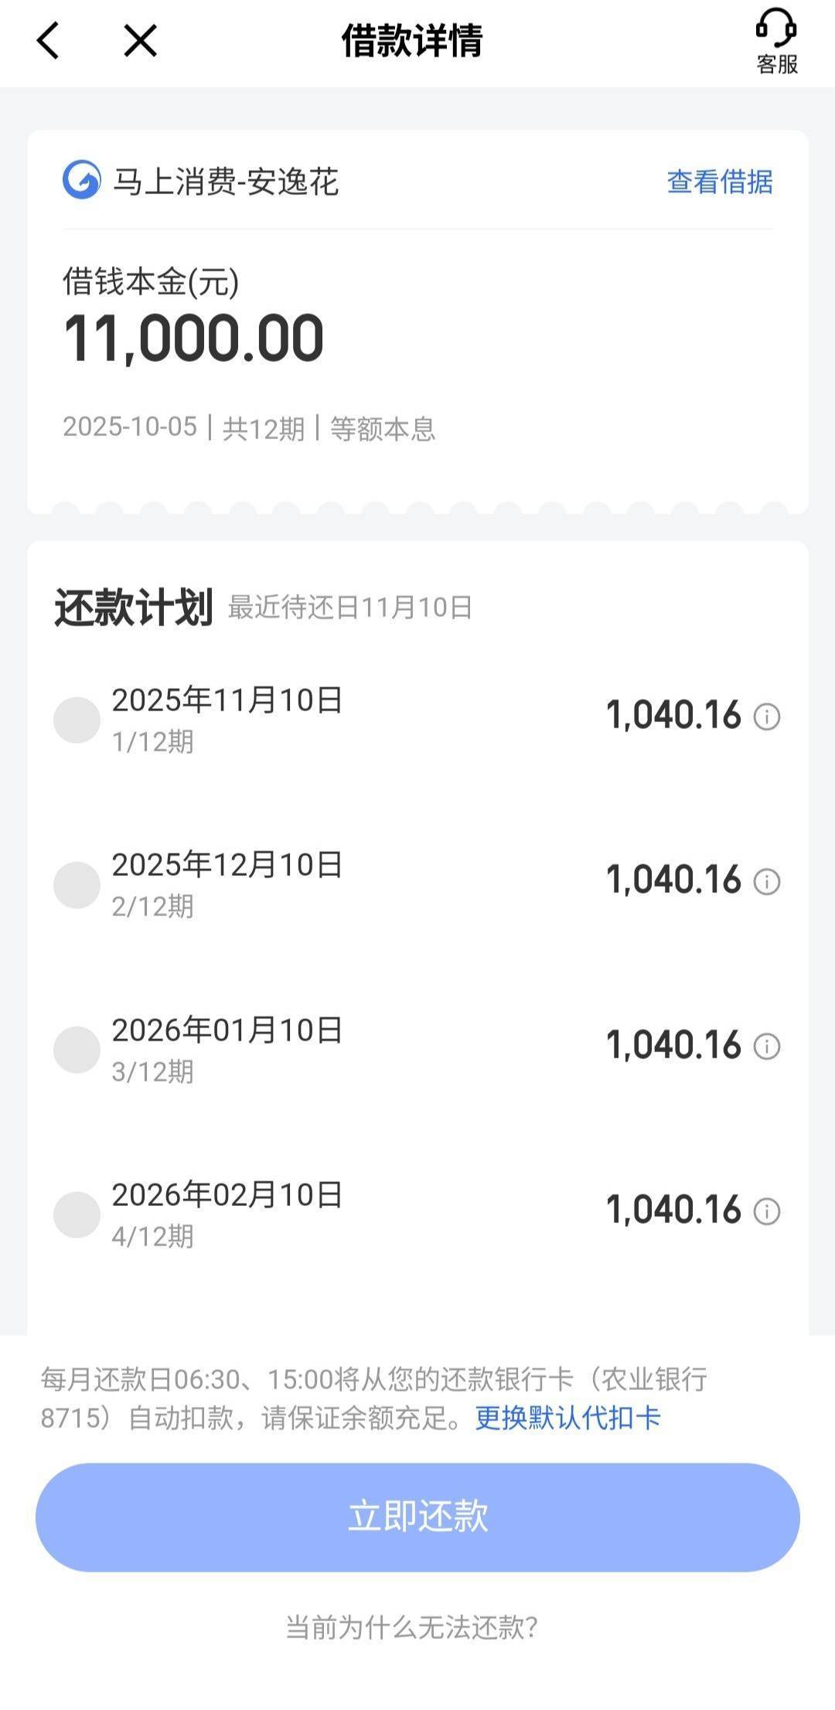The width and height of the screenshot is (835, 1710).
Task: Tap the 1,040.16 amount for 2025年11月10日
Action: click(673, 715)
